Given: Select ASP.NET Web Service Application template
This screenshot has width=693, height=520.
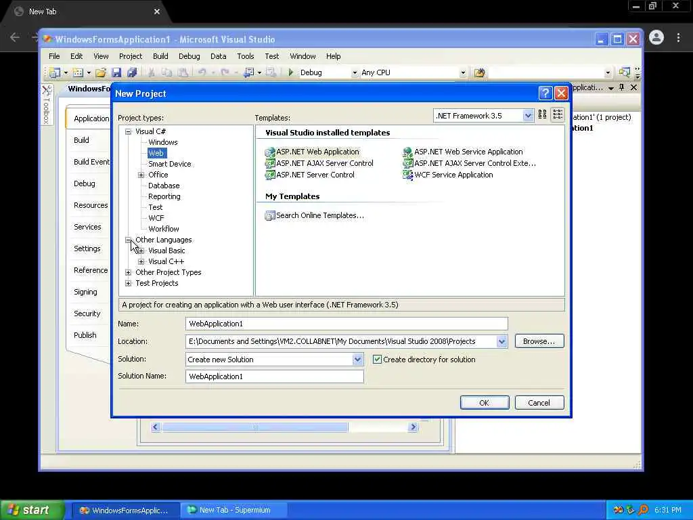Looking at the screenshot, I should 463,152.
